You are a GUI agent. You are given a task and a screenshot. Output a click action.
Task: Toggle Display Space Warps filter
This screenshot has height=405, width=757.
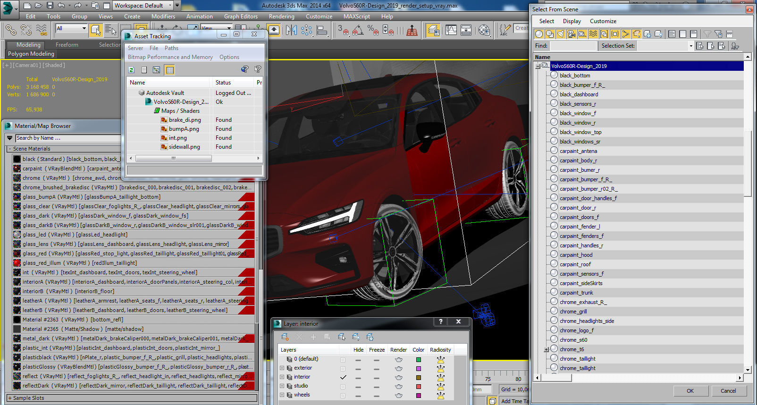pyautogui.click(x=593, y=34)
